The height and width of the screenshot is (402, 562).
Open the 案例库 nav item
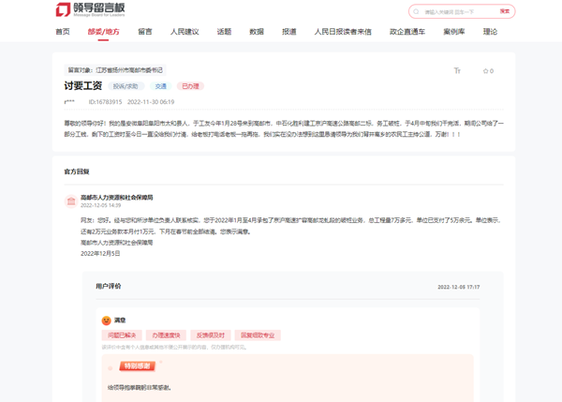click(454, 32)
